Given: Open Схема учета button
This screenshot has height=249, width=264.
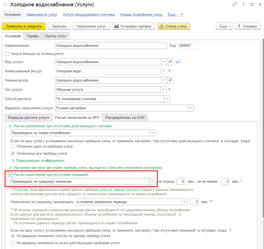Looking at the screenshot, I should 173,26.
